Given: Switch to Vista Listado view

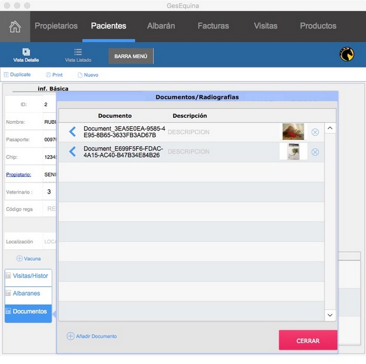Looking at the screenshot, I should (x=78, y=56).
